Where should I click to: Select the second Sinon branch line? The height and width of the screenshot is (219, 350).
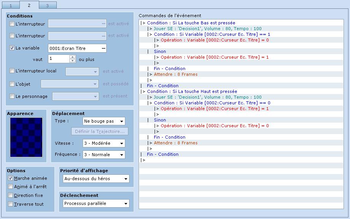click(x=241, y=120)
